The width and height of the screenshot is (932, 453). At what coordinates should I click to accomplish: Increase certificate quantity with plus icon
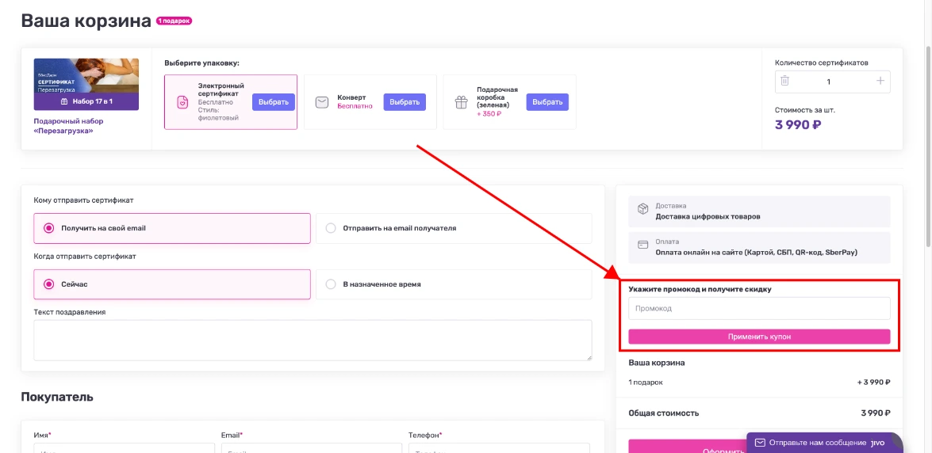[880, 81]
